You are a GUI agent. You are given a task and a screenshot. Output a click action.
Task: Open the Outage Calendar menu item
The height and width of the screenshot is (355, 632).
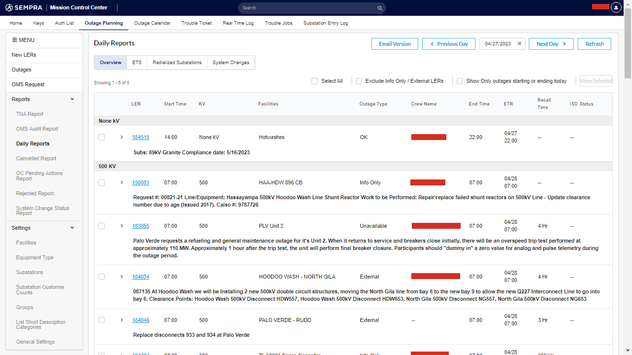tap(152, 23)
